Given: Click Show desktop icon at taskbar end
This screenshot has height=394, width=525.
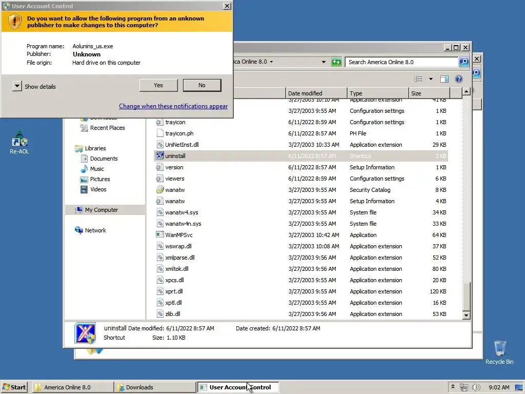Looking at the screenshot, I should click(519, 388).
